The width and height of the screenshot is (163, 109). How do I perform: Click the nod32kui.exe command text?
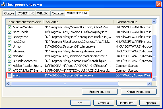click(x=78, y=42)
